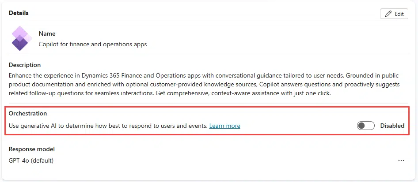
Task: Click the pencil icon beside Edit
Action: click(388, 14)
